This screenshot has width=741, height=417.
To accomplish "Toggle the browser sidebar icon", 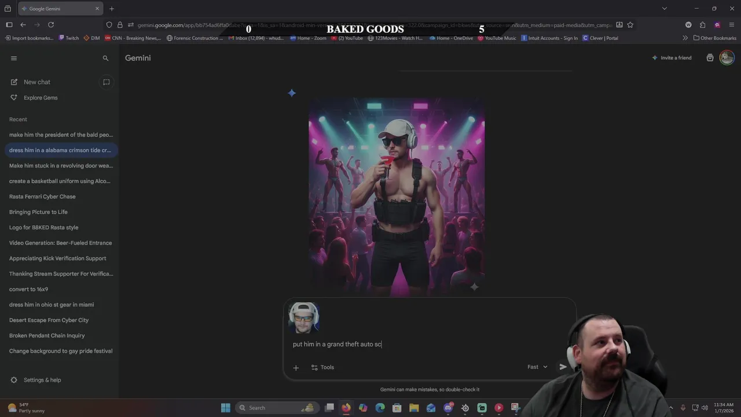I will (9, 25).
